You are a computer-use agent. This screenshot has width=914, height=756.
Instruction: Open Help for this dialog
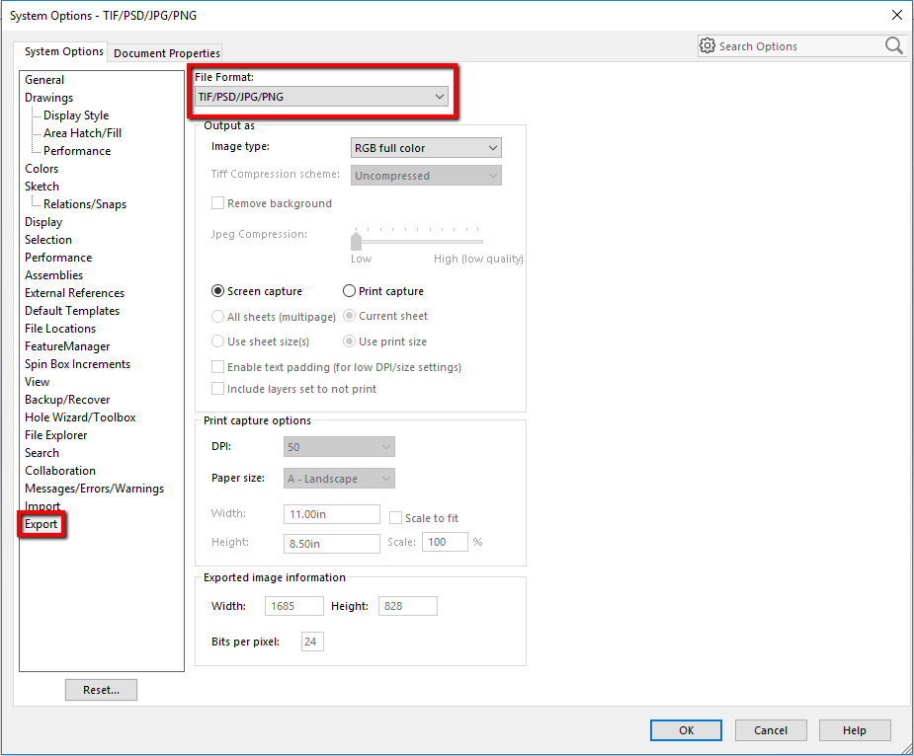click(x=855, y=730)
